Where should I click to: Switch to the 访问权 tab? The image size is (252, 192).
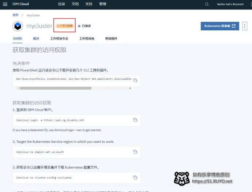pyautogui.click(x=18, y=38)
